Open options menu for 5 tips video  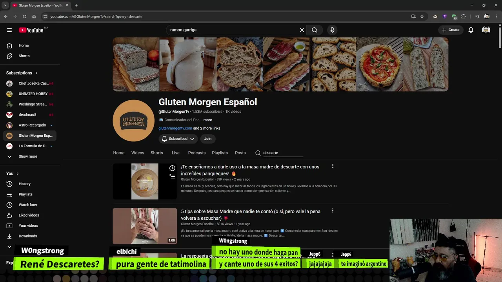(x=333, y=211)
